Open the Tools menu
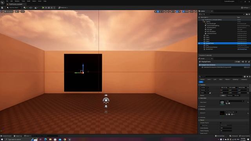 point(23,1)
